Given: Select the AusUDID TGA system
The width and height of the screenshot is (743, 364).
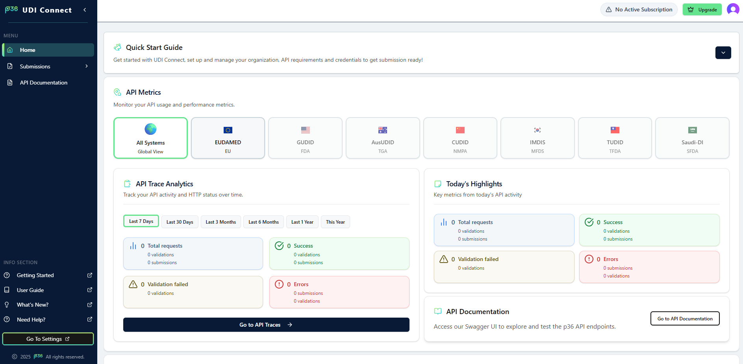Looking at the screenshot, I should click(x=382, y=138).
